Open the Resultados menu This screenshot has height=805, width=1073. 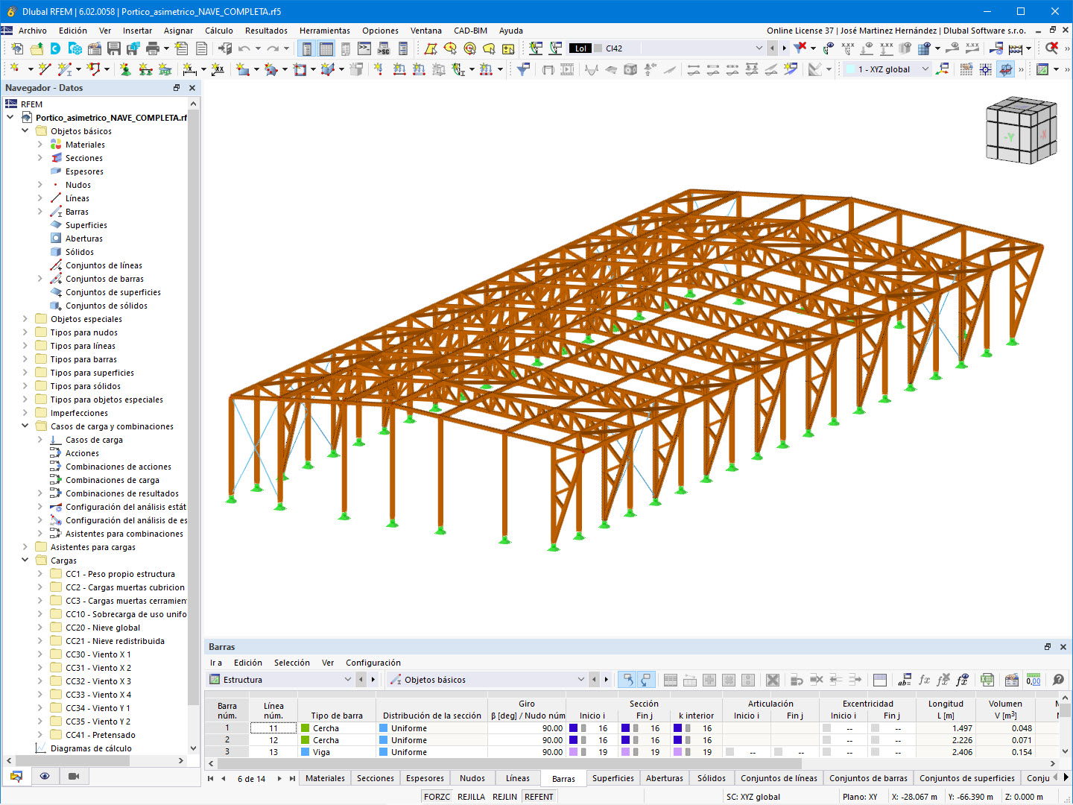(265, 31)
